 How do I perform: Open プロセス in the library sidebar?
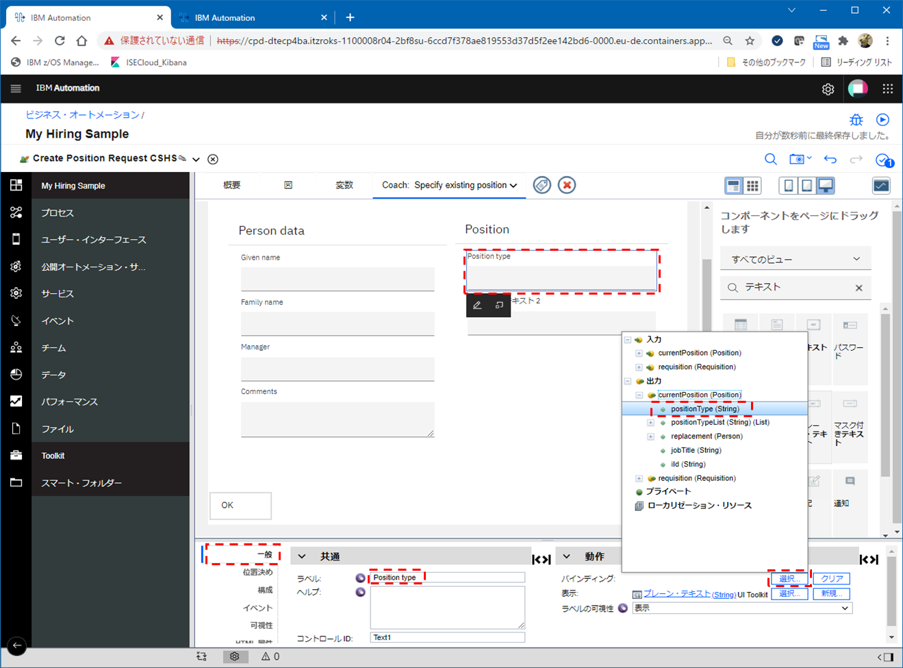click(x=58, y=213)
